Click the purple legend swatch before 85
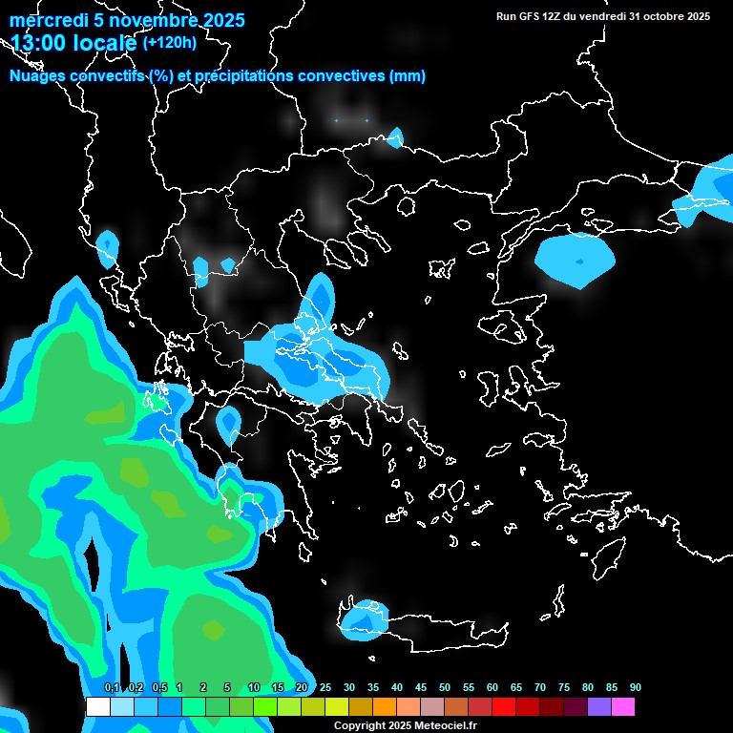 point(599,707)
